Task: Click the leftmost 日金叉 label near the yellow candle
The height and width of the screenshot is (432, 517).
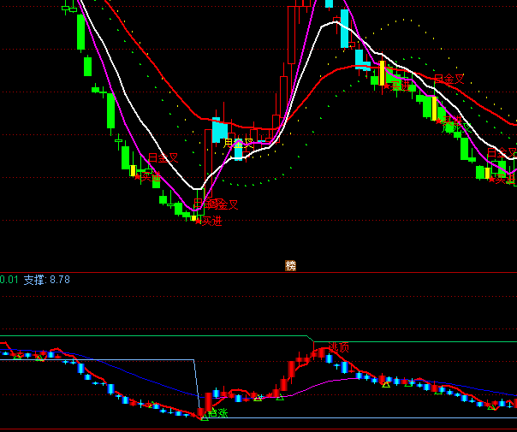Action: click(x=163, y=158)
